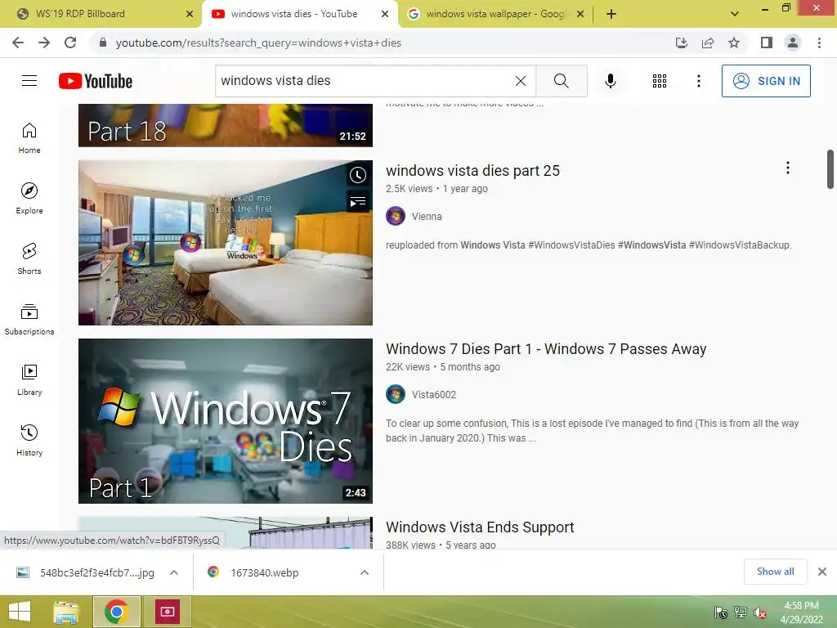Click the page vertical scrollbar thumb
Image resolution: width=837 pixels, height=628 pixels.
tap(830, 169)
